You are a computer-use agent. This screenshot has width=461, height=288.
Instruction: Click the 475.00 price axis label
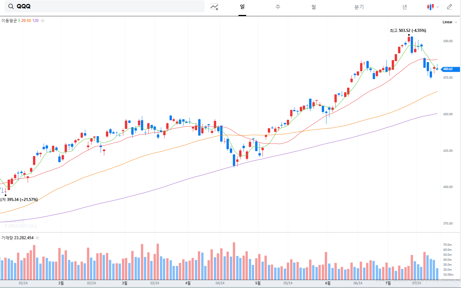coord(448,78)
